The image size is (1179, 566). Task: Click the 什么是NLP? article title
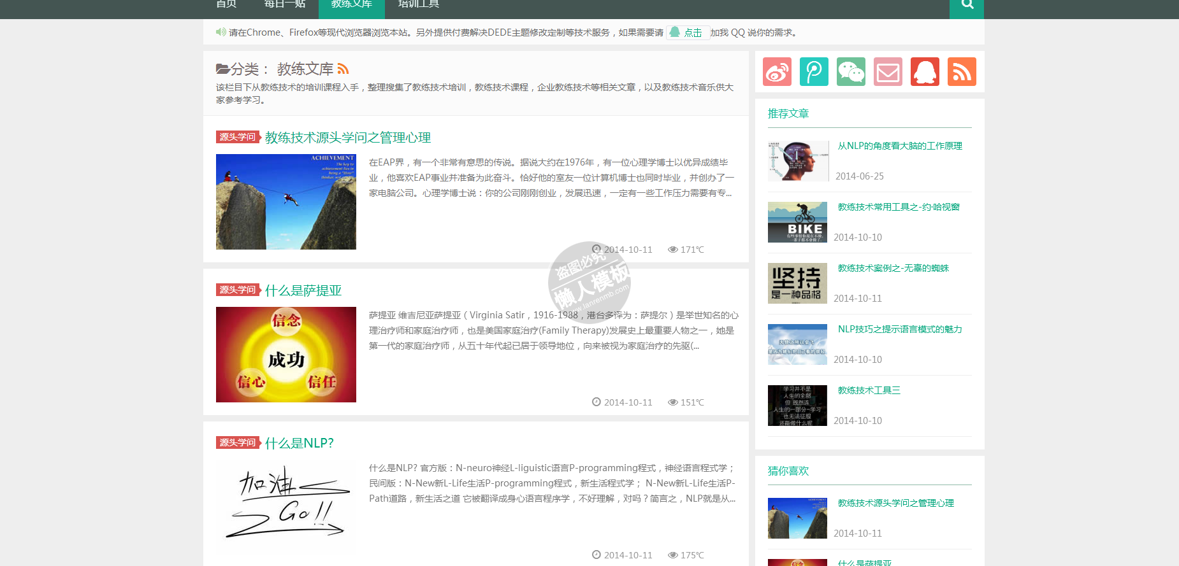tap(299, 443)
